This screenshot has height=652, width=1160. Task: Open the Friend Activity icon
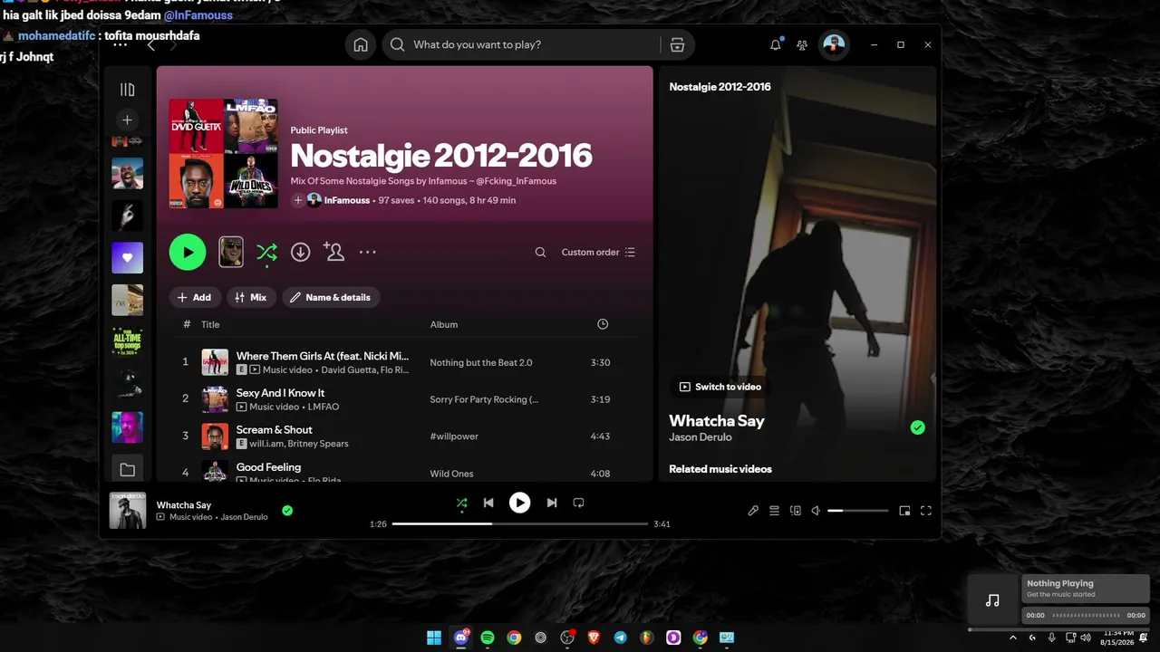tap(802, 45)
